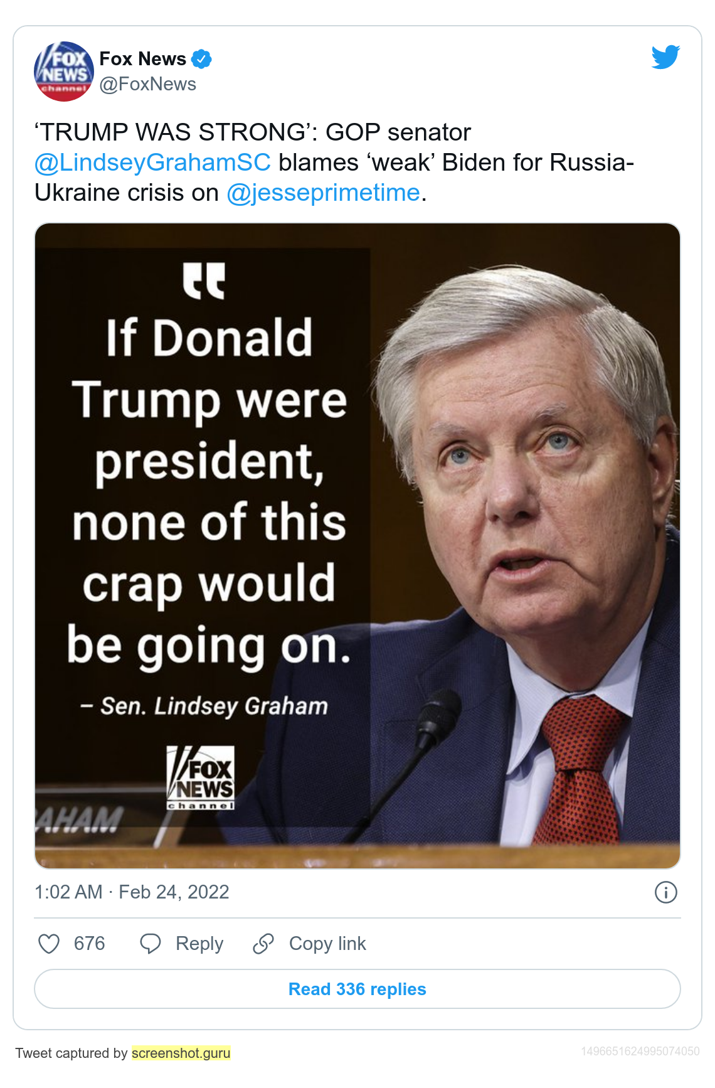Open the @LindseyGrahamSC mention

click(x=152, y=163)
